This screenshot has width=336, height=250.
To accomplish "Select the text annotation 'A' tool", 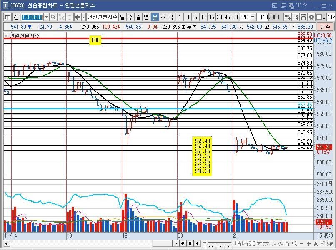I will (x=316, y=243).
